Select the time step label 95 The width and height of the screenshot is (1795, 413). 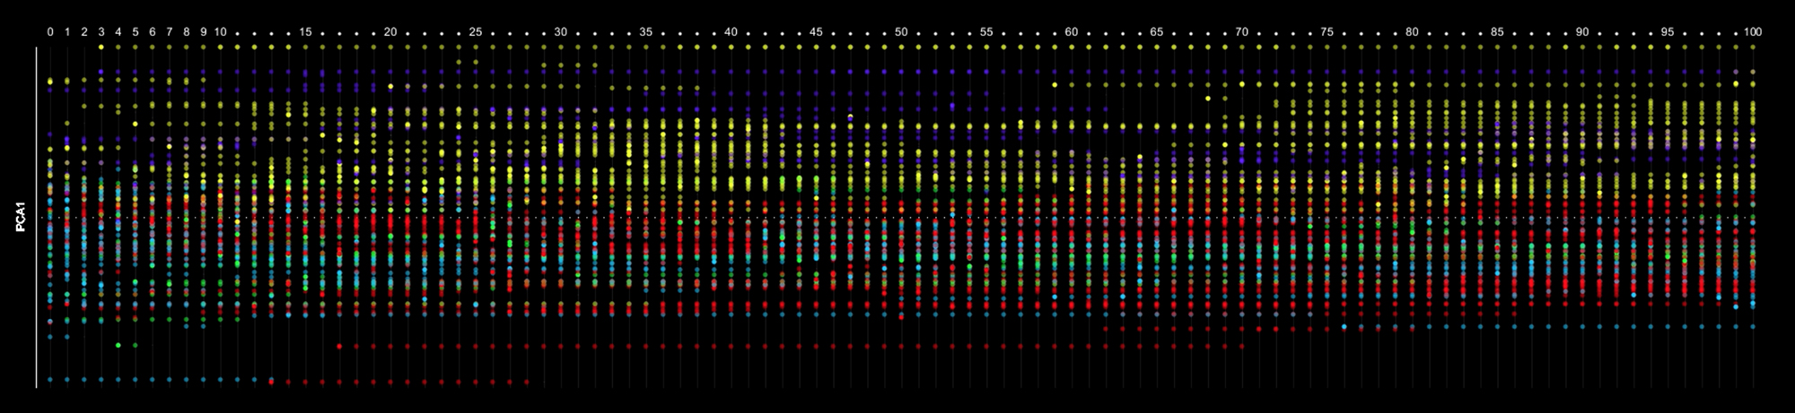coord(1667,32)
